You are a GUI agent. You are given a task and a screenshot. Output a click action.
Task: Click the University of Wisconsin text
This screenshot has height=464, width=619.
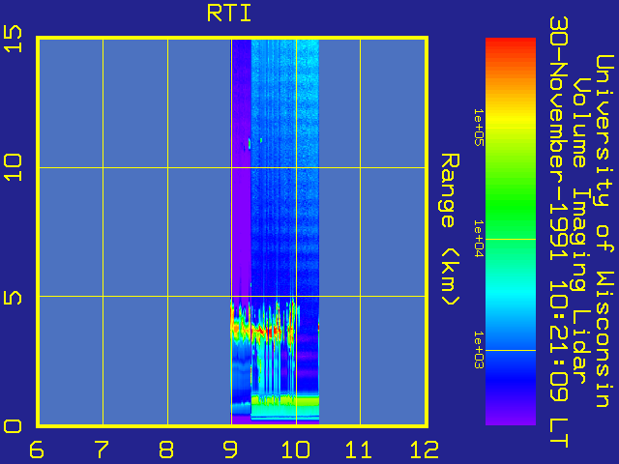(x=604, y=231)
